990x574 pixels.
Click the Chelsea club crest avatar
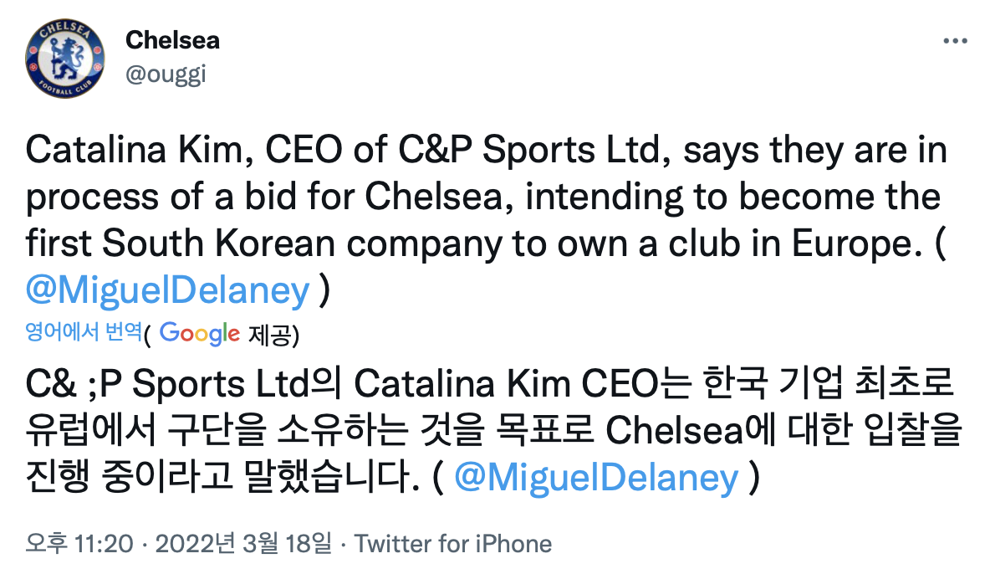pos(64,57)
